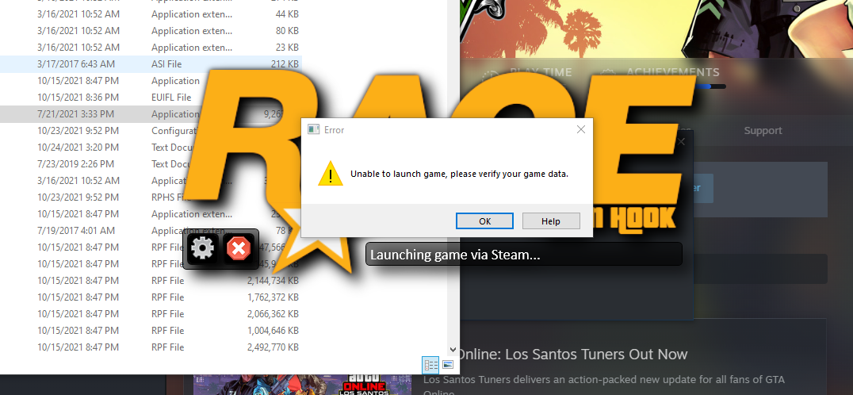Image resolution: width=853 pixels, height=395 pixels.
Task: Switch Explorer to details view icon
Action: click(x=430, y=365)
